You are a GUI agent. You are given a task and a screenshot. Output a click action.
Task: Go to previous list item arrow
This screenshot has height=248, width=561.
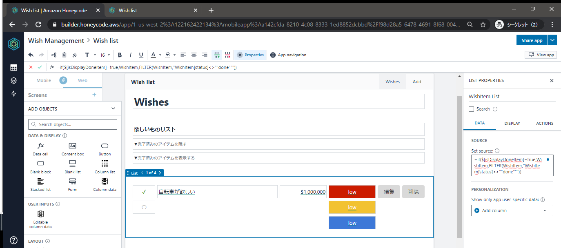click(142, 173)
